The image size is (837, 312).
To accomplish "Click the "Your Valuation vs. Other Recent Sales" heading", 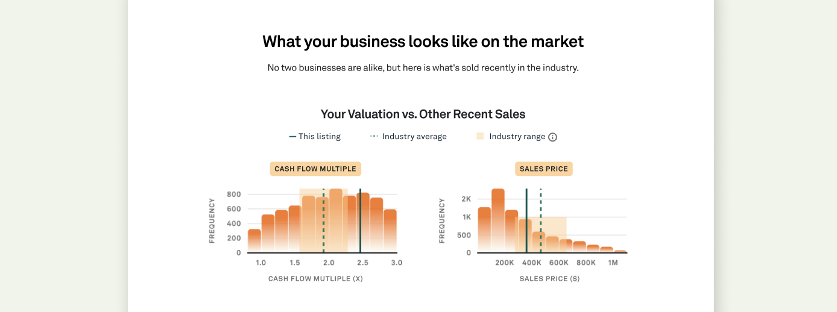I will 423,114.
